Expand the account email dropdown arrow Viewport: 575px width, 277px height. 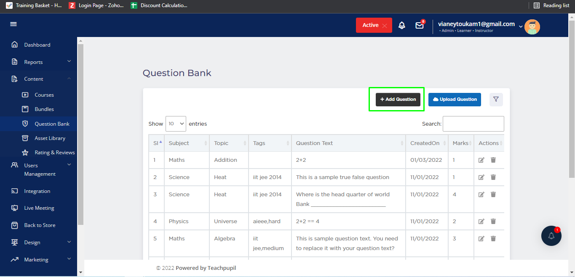pyautogui.click(x=521, y=26)
